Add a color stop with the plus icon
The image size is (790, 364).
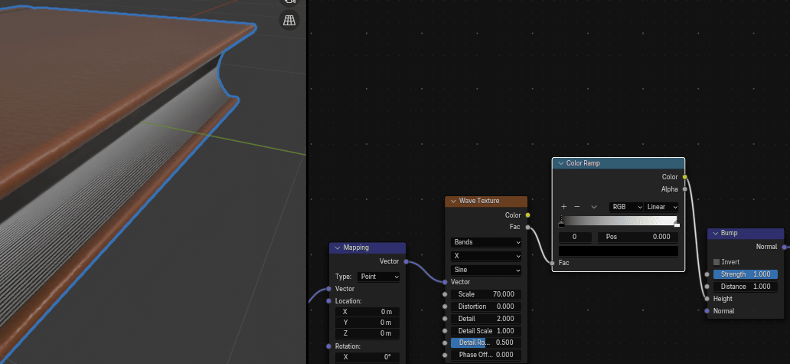click(x=563, y=207)
